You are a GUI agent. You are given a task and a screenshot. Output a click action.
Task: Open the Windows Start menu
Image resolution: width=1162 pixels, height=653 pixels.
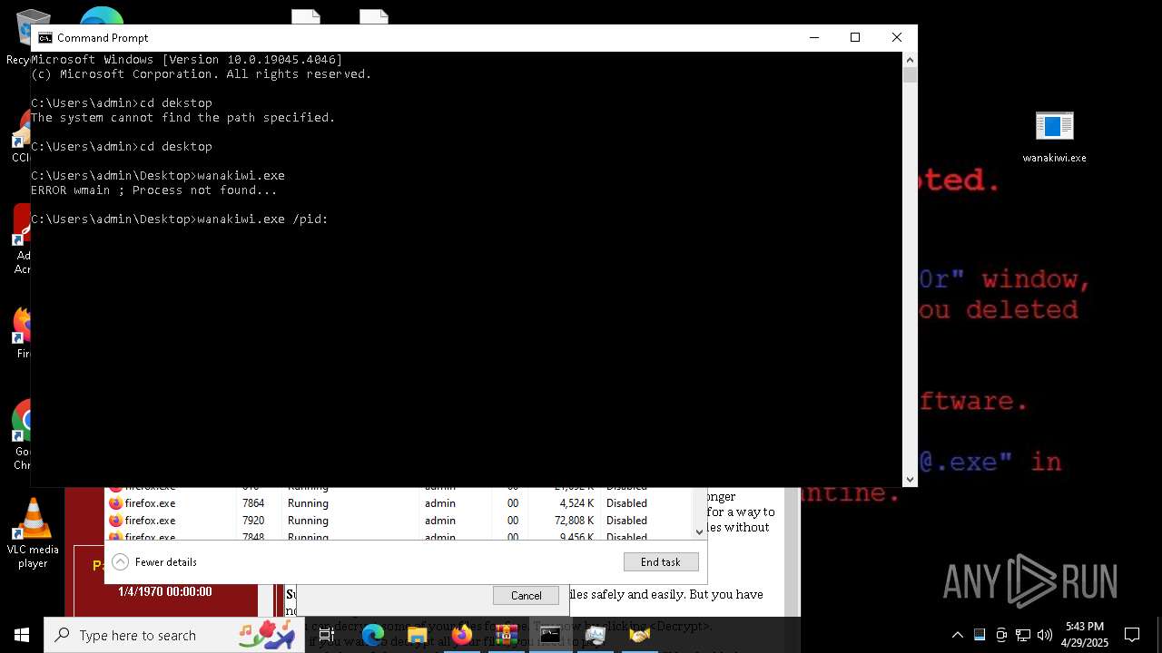[x=22, y=635]
